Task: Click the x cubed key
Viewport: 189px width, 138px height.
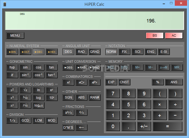Action: [x=12, y=98]
